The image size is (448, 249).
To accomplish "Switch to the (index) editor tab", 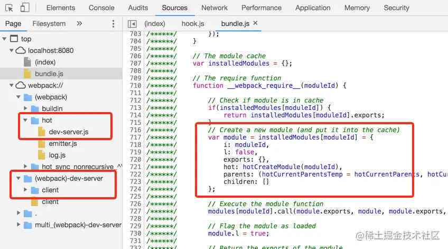I will [x=155, y=24].
